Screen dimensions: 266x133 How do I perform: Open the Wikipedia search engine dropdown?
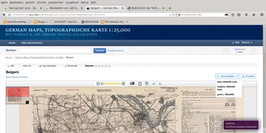click(x=180, y=15)
